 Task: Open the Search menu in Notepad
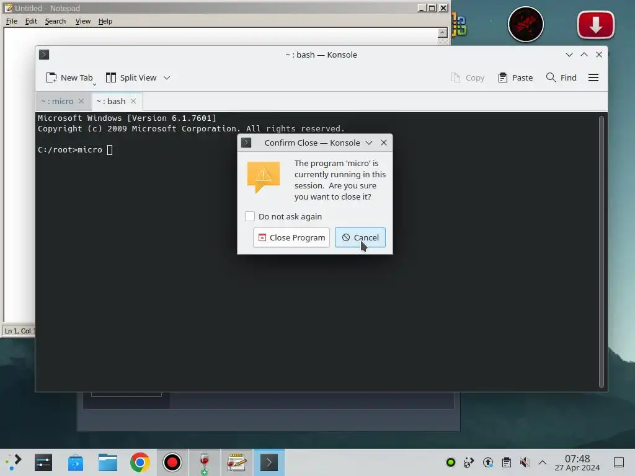(55, 21)
